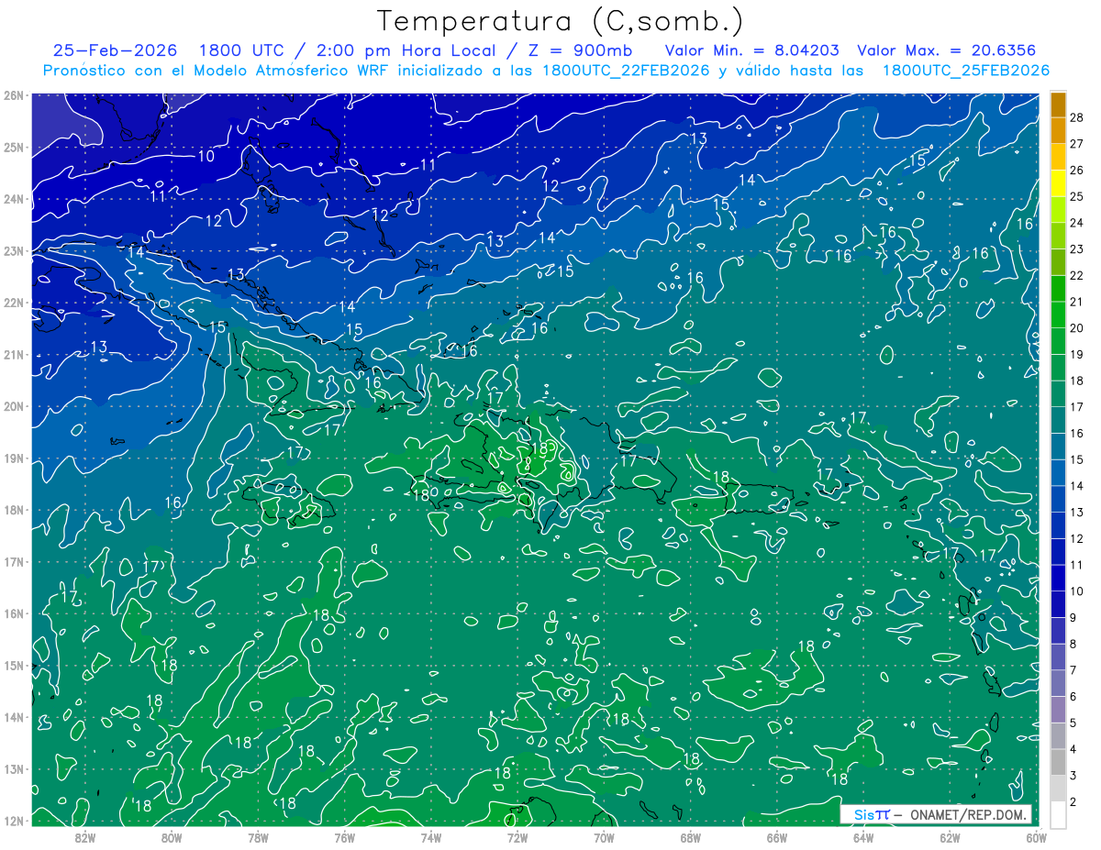1101x850 pixels.
Task: Click the white swatch at color scale bottom
Action: (x=1058, y=814)
